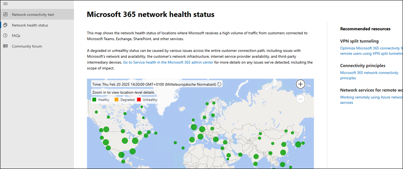Click the Network health status globe icon
This screenshot has width=403, height=169.
click(x=5, y=25)
